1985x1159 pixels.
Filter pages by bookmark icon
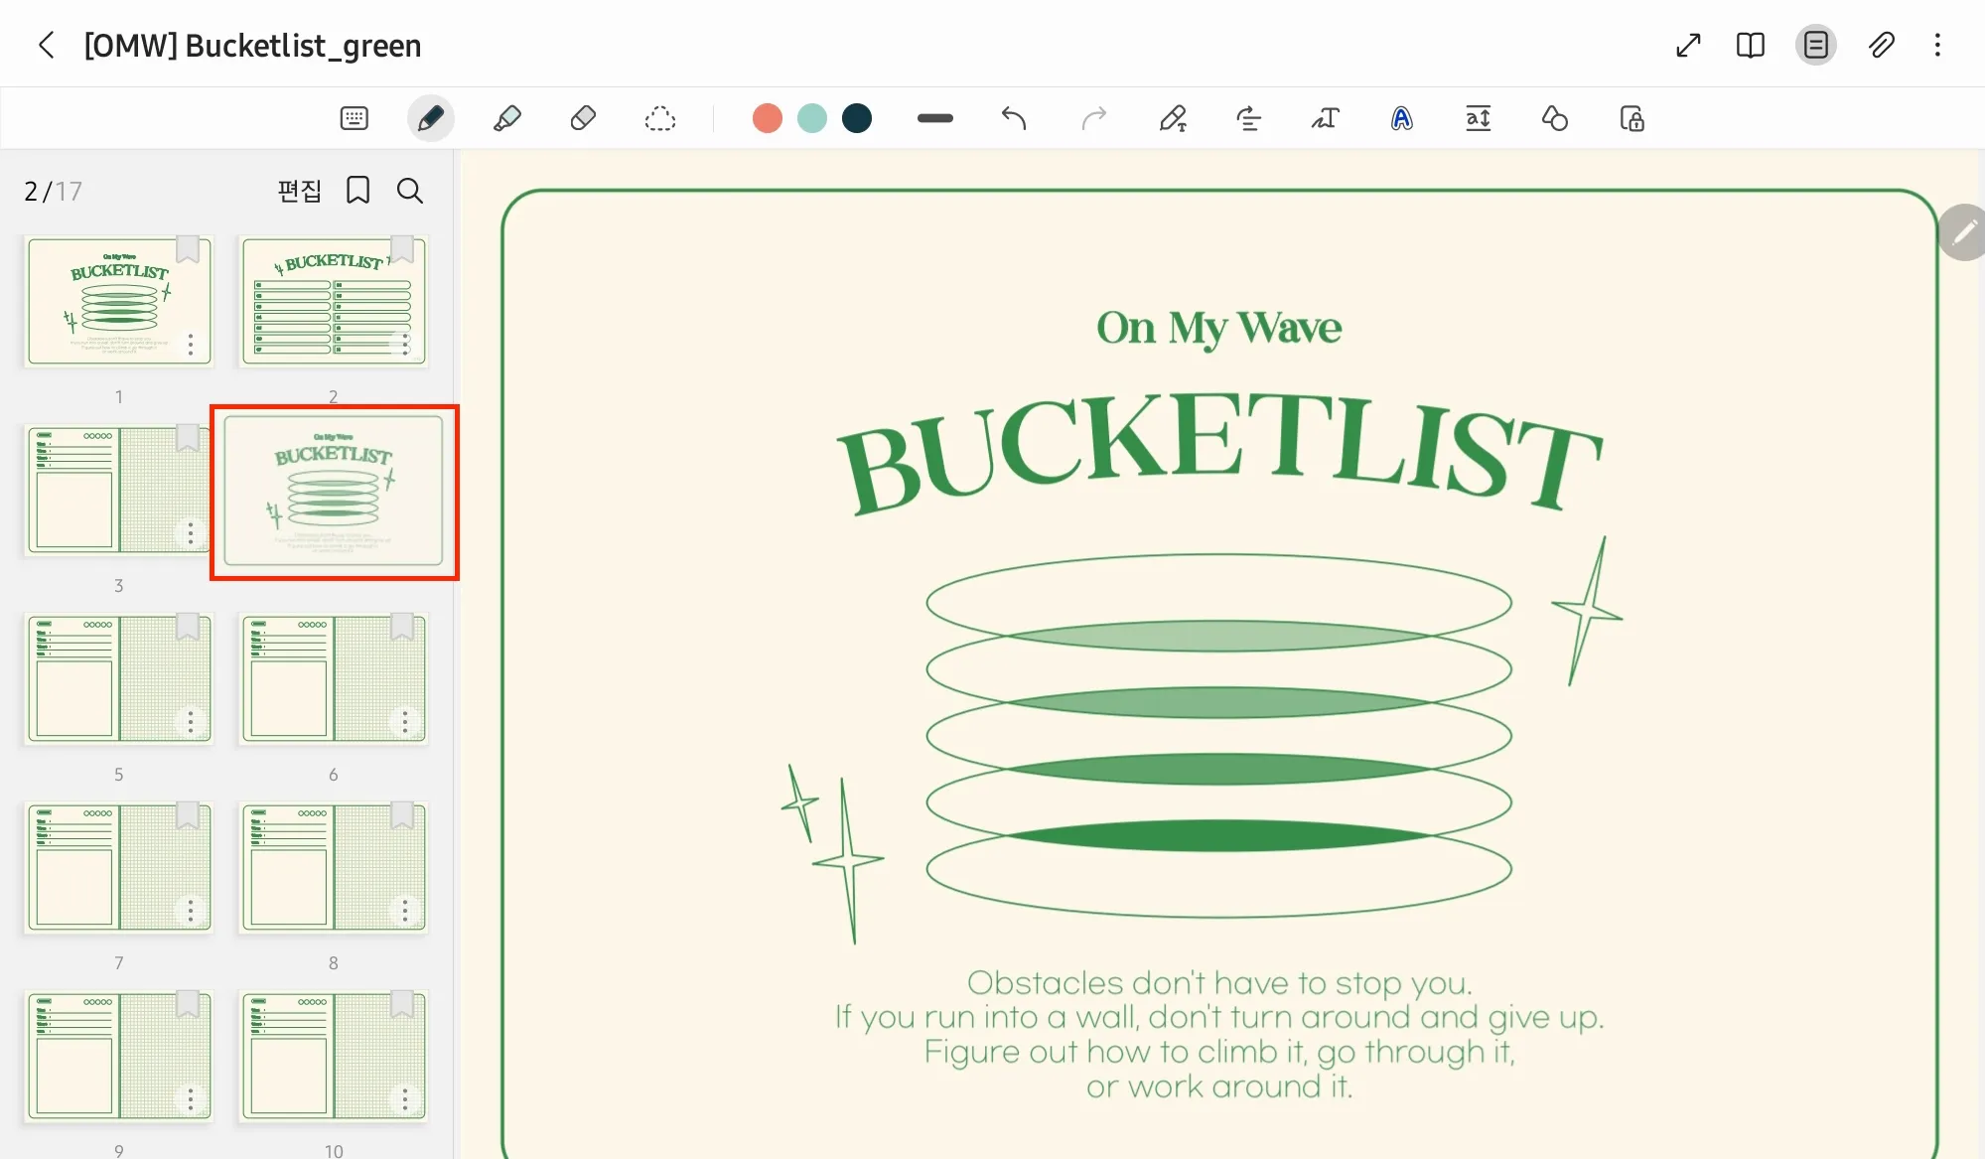pyautogui.click(x=357, y=190)
